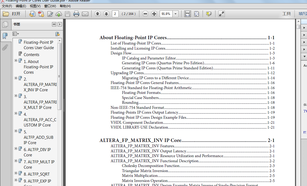This screenshot has height=186, width=307.
Task: Open the zoom level dropdown arrow
Action: pyautogui.click(x=176, y=14)
